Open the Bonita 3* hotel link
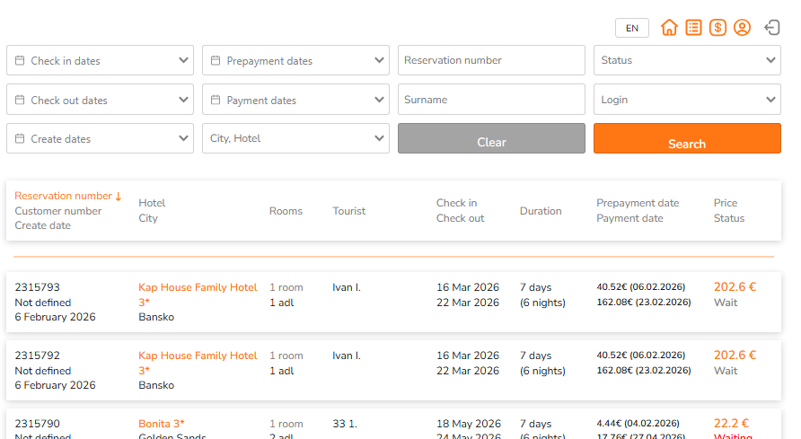The height and width of the screenshot is (439, 801). coord(162,424)
